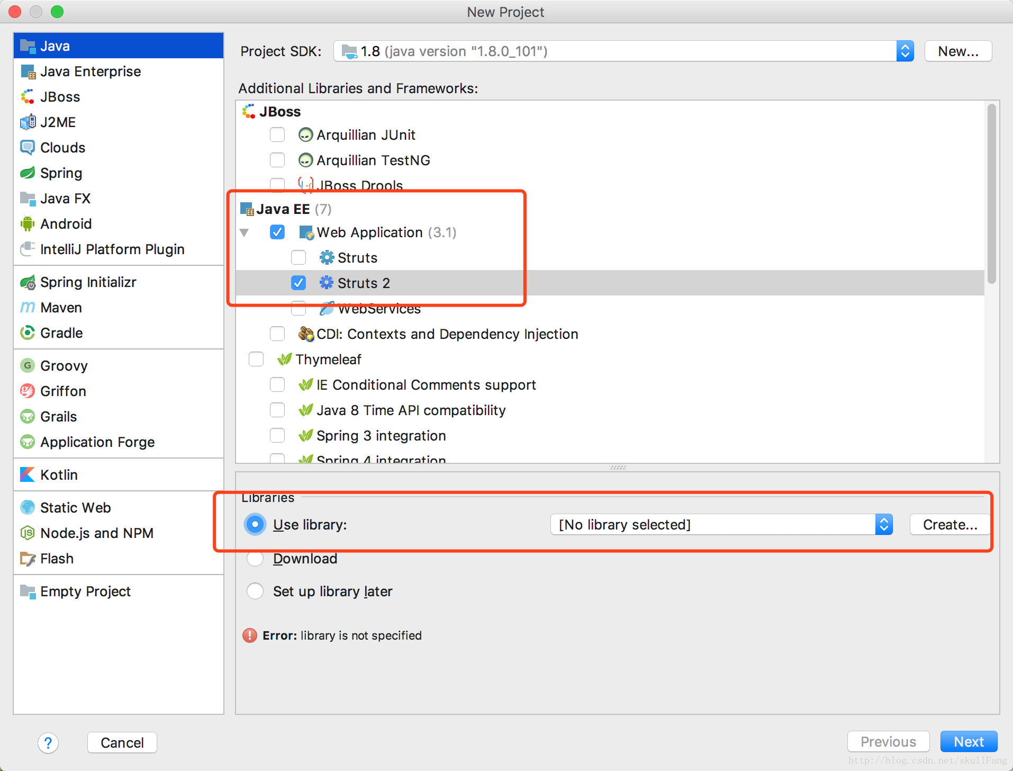
Task: Click the CDI Contexts injection icon
Action: click(x=306, y=334)
